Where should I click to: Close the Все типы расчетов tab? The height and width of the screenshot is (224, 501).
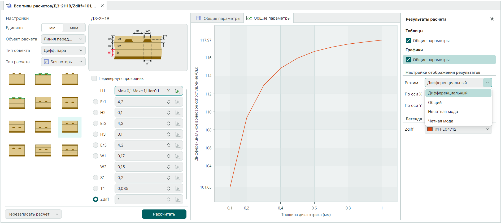[102, 6]
